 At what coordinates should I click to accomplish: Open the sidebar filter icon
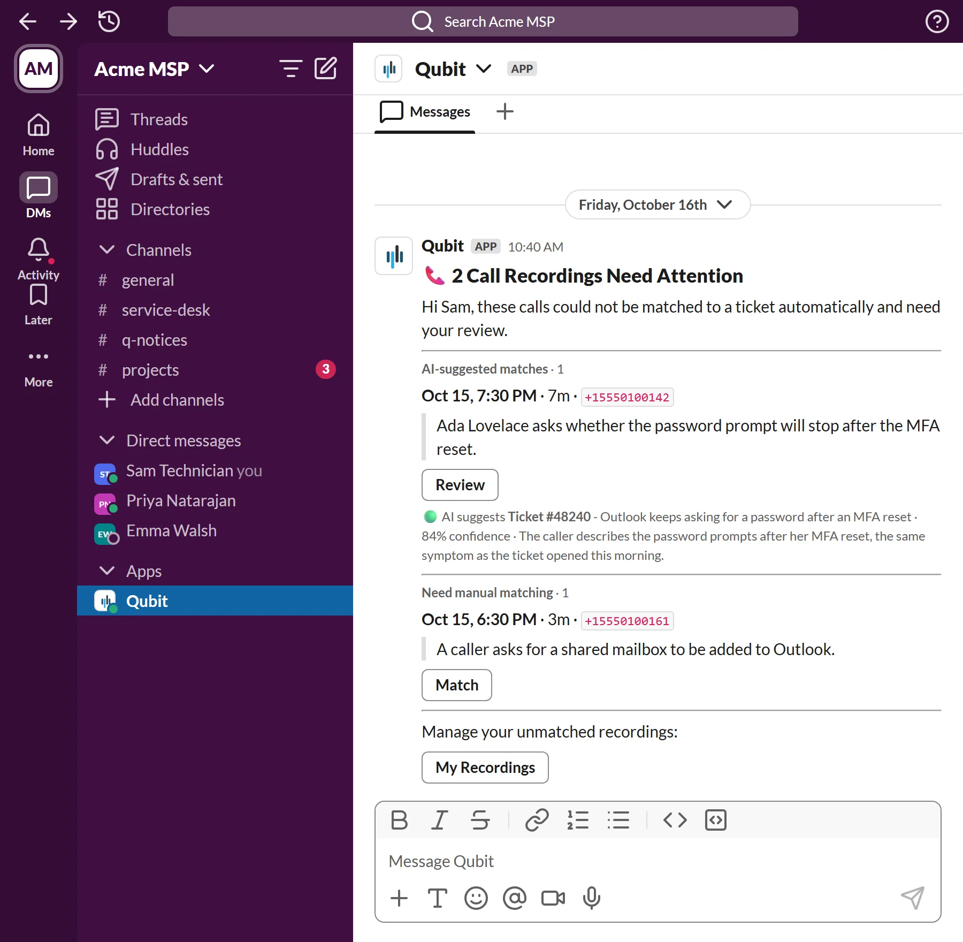point(291,69)
